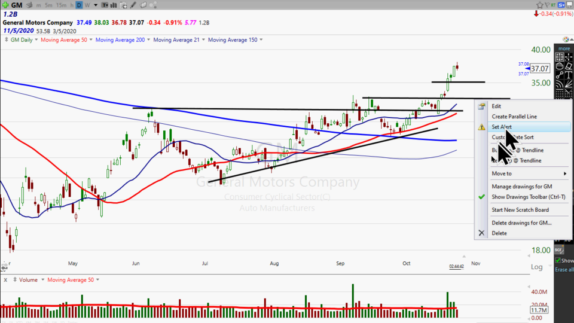The image size is (574, 323).
Task: Select the daily D timeframe toggle
Action: [x=79, y=5]
